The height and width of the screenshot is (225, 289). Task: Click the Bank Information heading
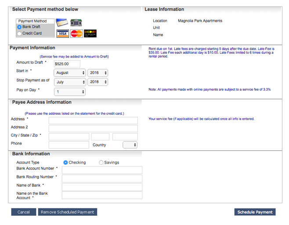[31, 154]
